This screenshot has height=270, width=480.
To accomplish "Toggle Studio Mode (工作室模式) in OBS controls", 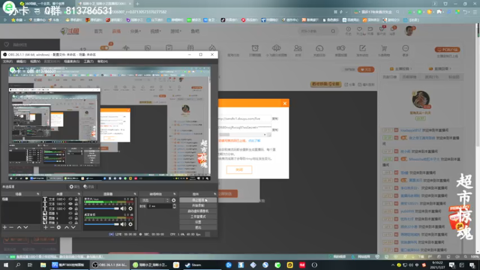I will pyautogui.click(x=198, y=217).
